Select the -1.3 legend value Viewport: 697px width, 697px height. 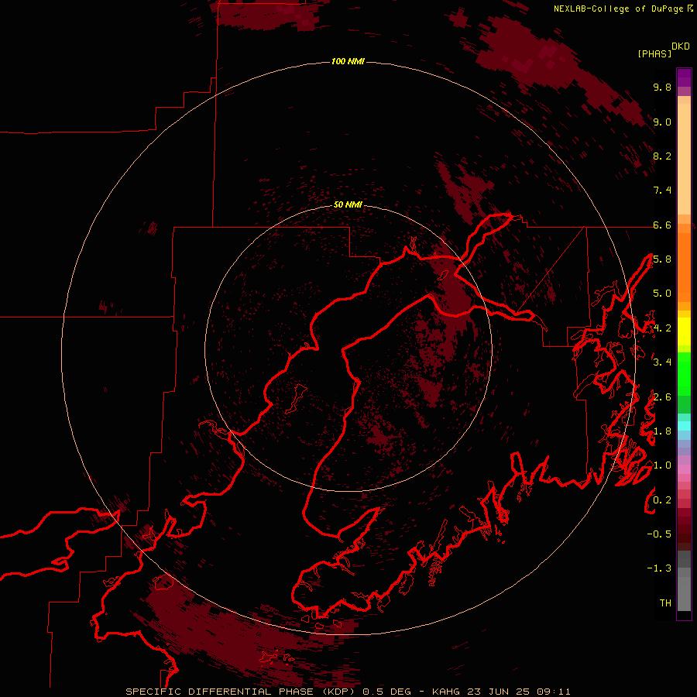659,568
